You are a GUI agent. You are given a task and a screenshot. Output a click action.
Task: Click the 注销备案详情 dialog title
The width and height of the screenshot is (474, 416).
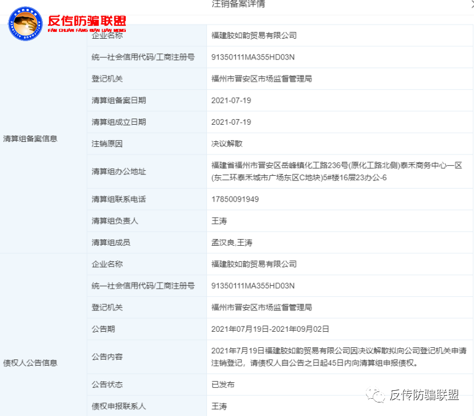238,4
